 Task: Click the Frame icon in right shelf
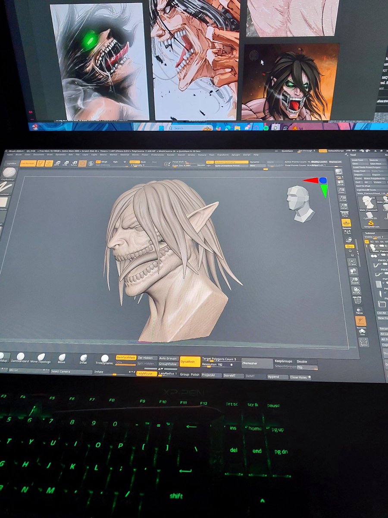[351, 262]
